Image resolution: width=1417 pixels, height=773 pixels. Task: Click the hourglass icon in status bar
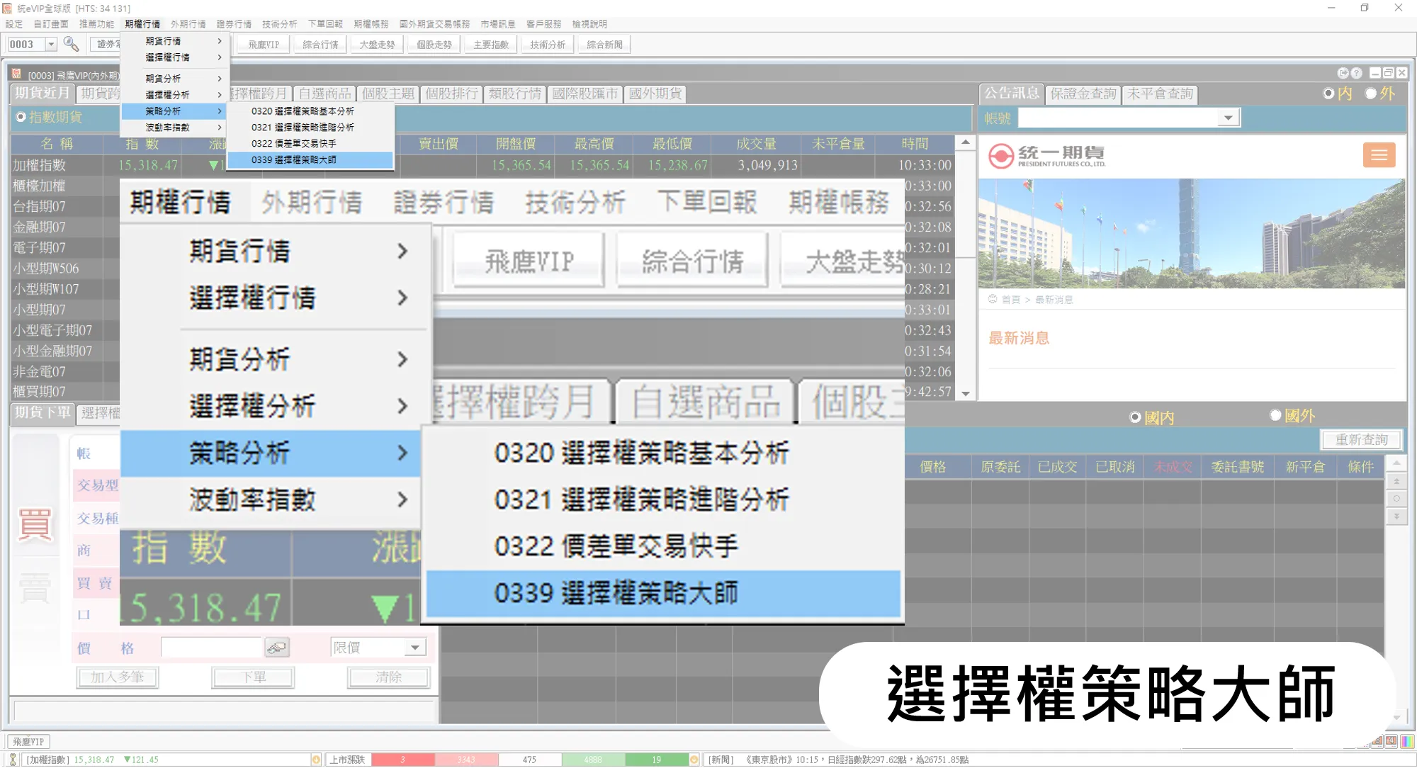(13, 760)
